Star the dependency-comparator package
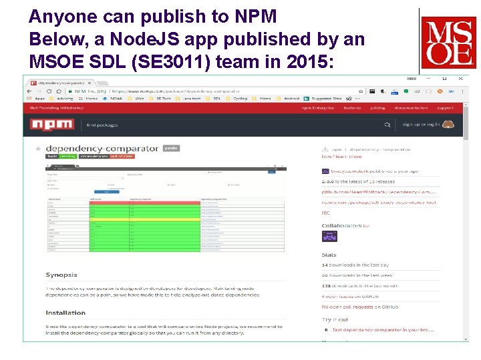 pos(38,149)
